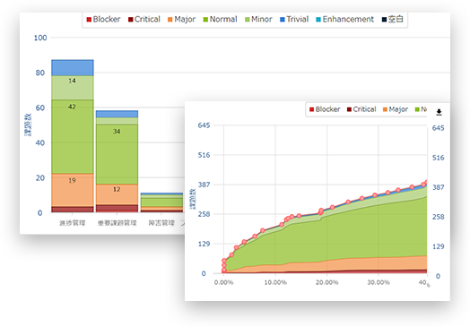Click the 516 label on the area chart left axis
This screenshot has width=470, height=327.
[x=204, y=155]
